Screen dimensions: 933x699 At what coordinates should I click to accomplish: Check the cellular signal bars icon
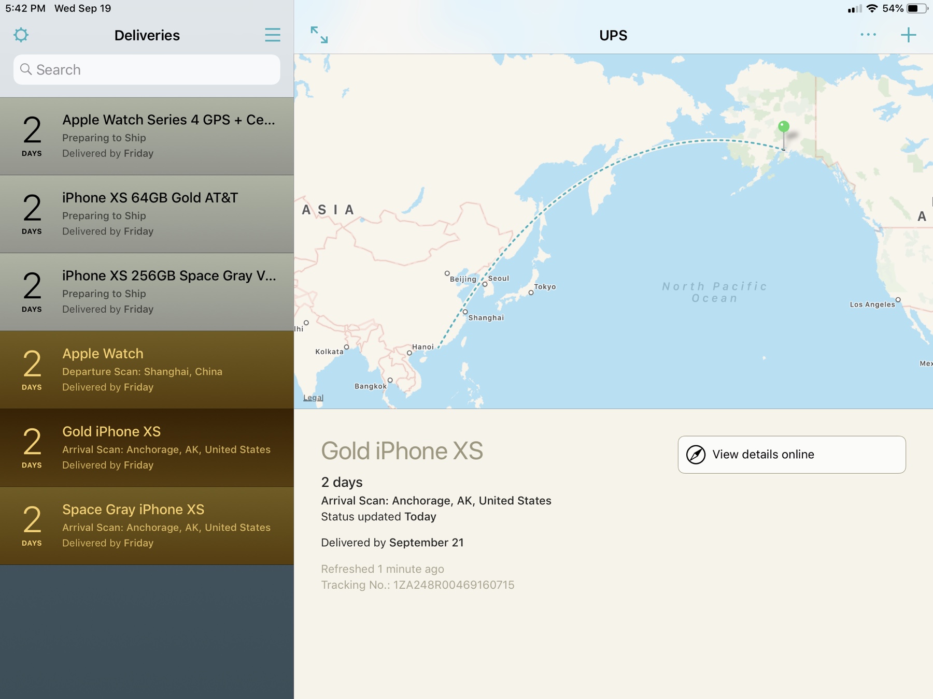[x=854, y=8]
